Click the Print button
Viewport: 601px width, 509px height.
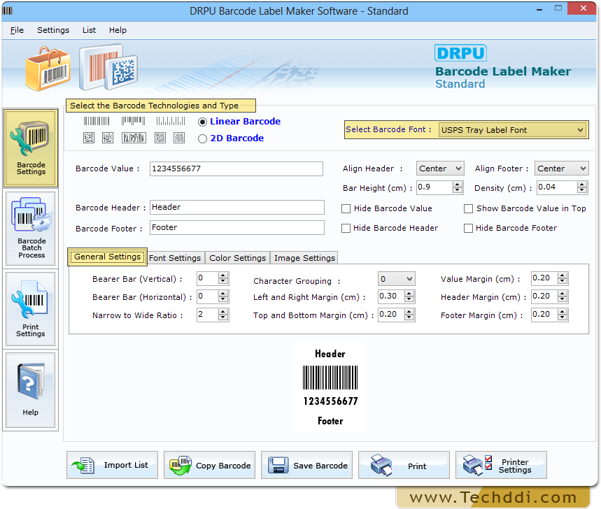tap(404, 465)
